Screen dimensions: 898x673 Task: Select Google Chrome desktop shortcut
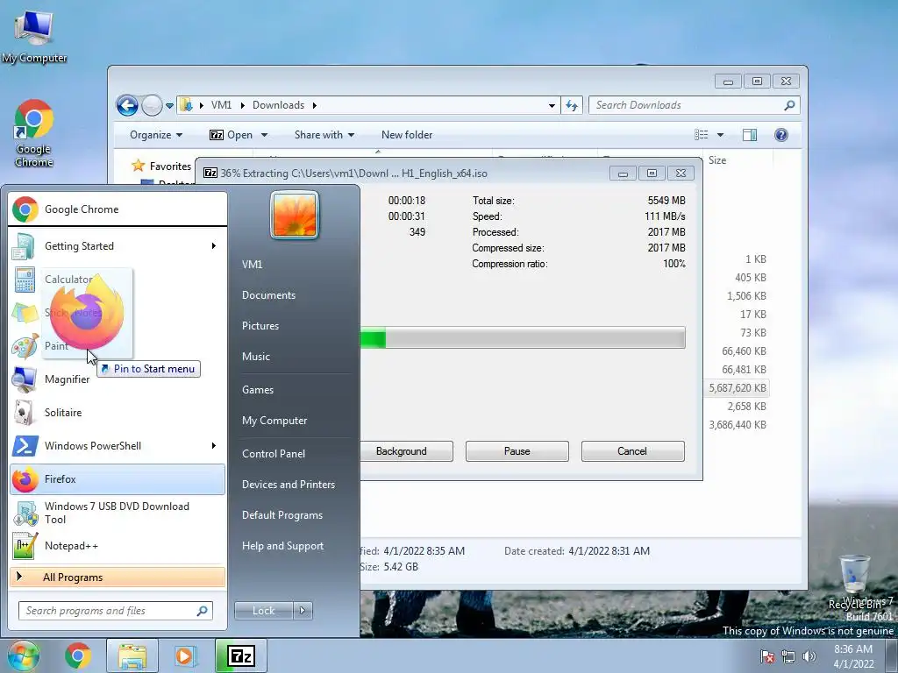click(34, 133)
